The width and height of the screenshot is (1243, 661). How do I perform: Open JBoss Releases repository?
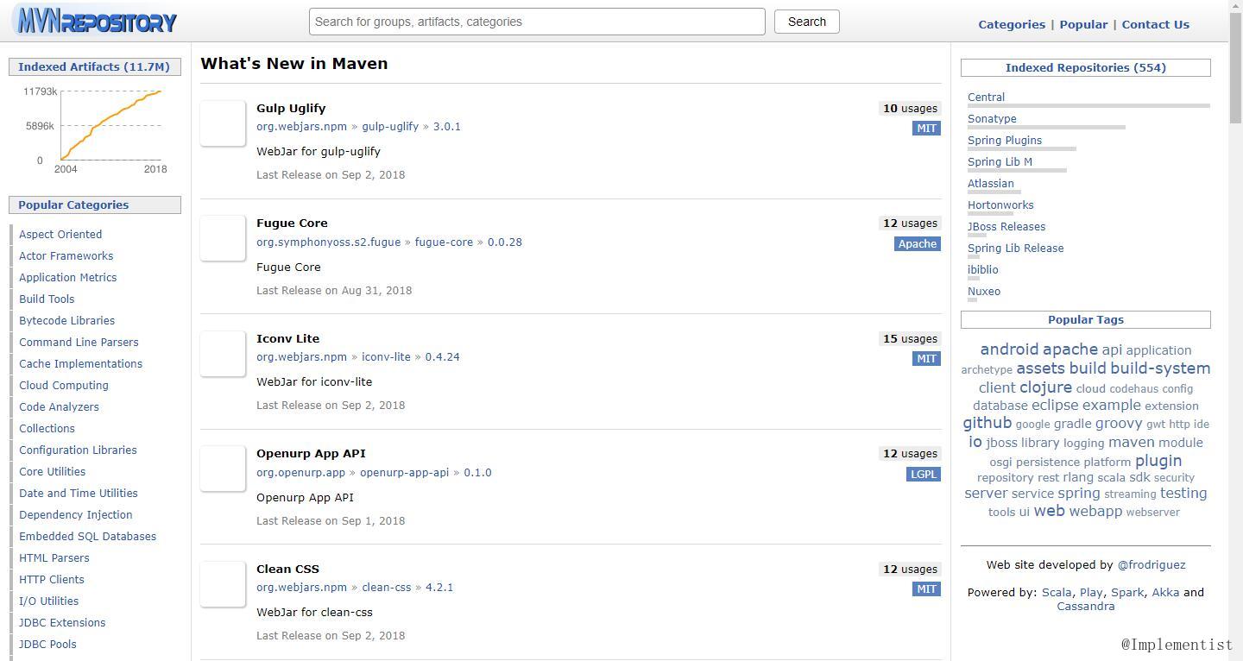[x=1006, y=226]
